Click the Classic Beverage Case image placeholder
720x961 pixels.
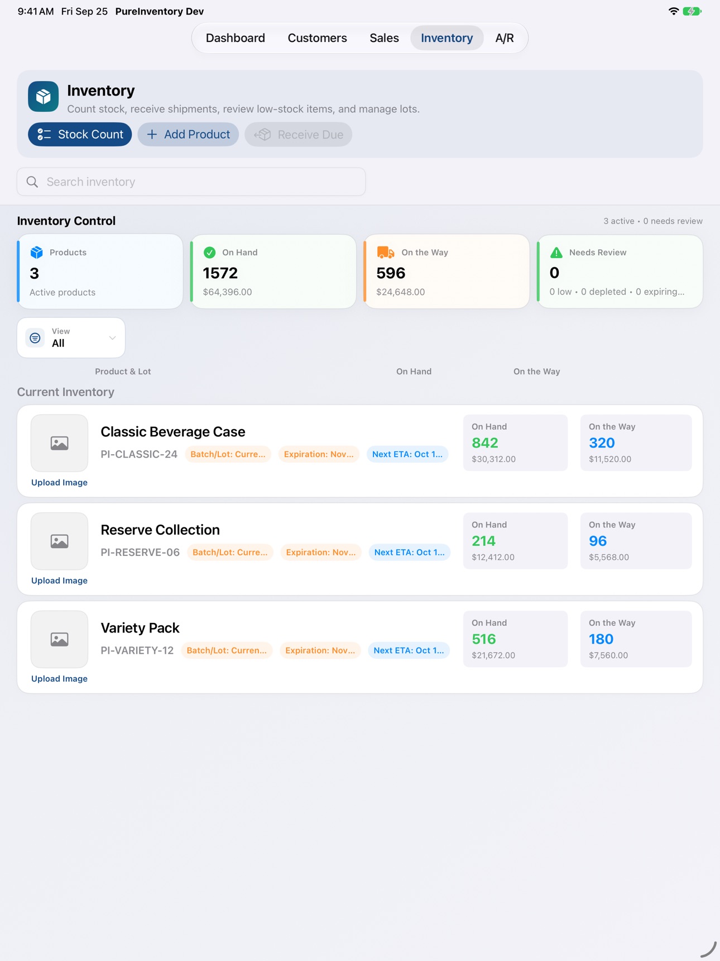[59, 443]
